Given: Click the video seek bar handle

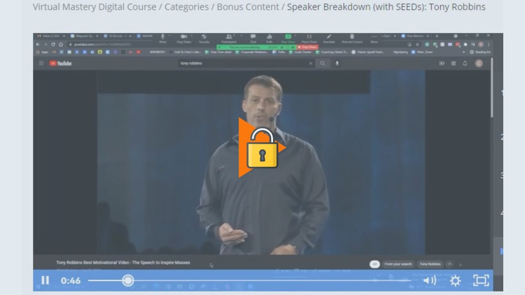Looking at the screenshot, I should pos(128,280).
